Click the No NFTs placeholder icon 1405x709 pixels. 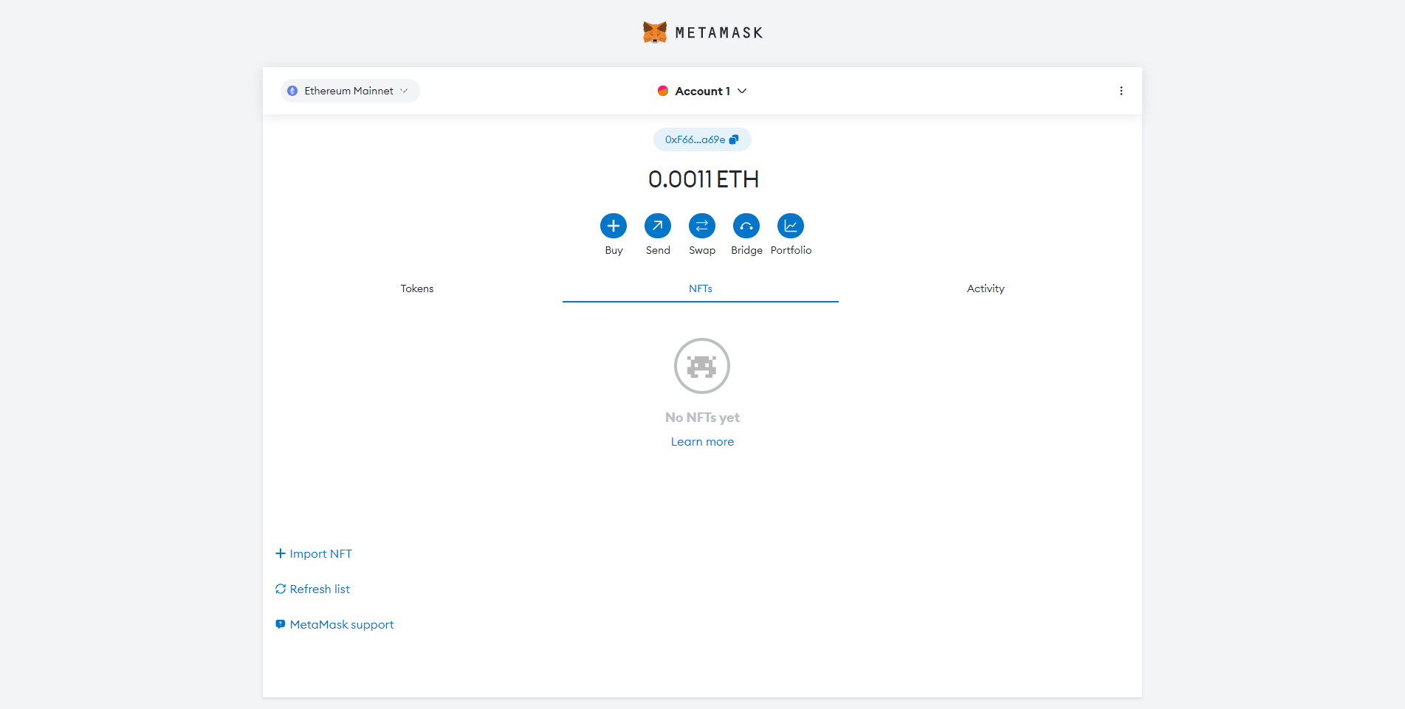click(x=702, y=366)
